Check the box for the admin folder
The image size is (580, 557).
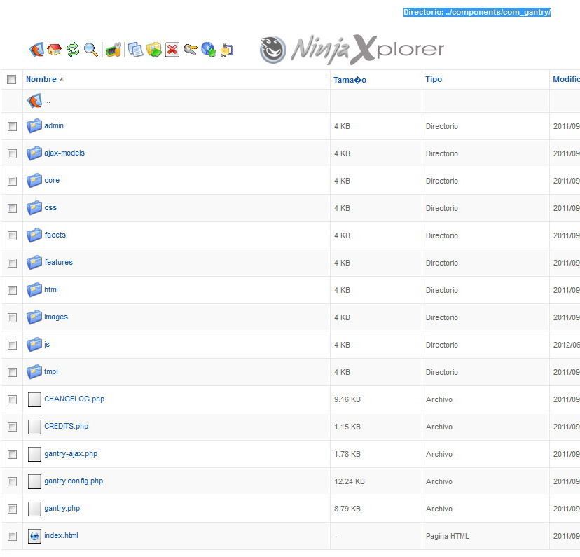(x=12, y=127)
